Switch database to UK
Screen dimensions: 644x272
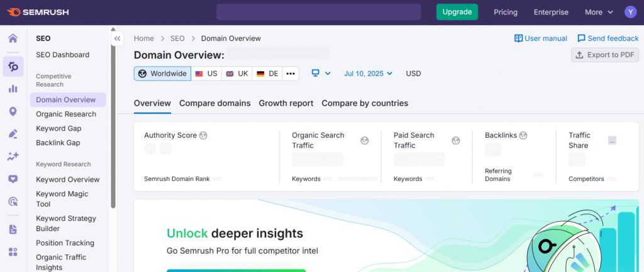[237, 73]
